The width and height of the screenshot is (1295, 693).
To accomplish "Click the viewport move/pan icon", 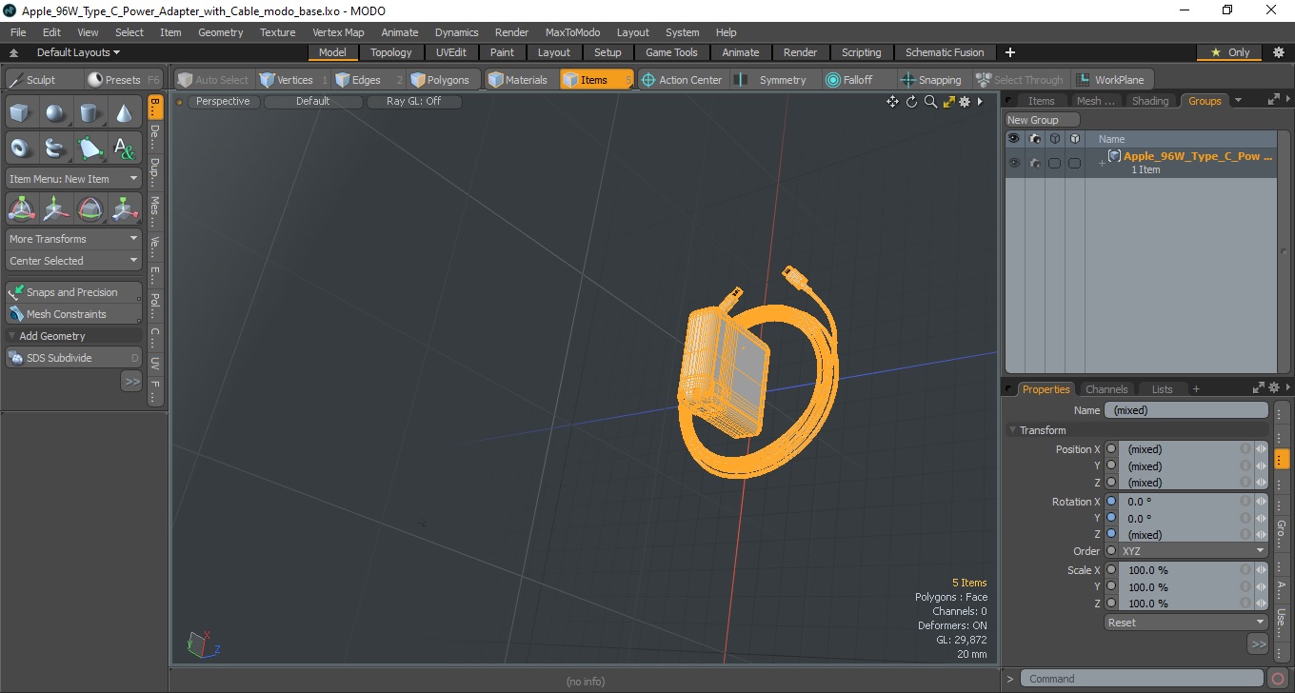I will point(892,102).
